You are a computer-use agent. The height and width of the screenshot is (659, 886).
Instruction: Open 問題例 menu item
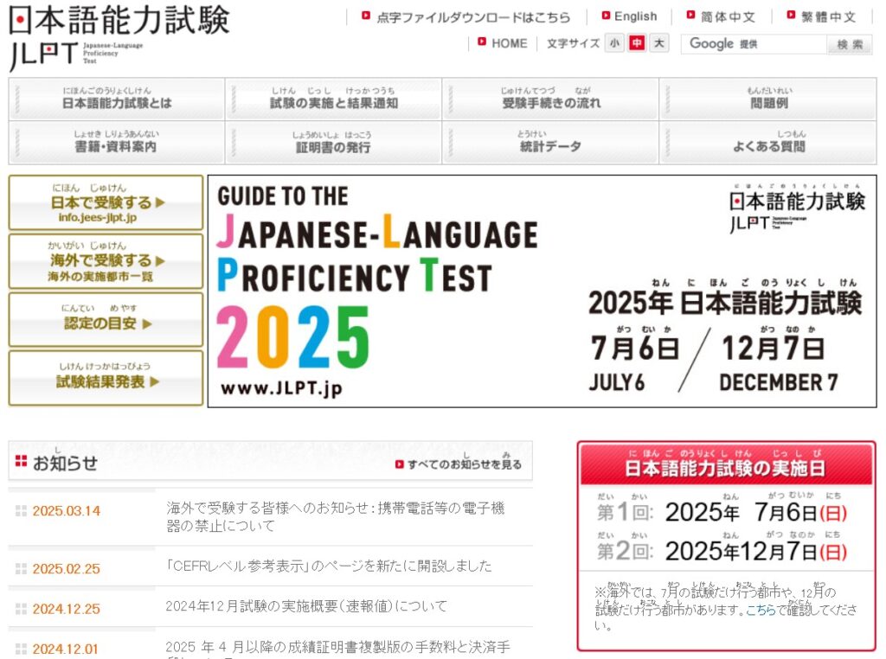[x=768, y=99]
